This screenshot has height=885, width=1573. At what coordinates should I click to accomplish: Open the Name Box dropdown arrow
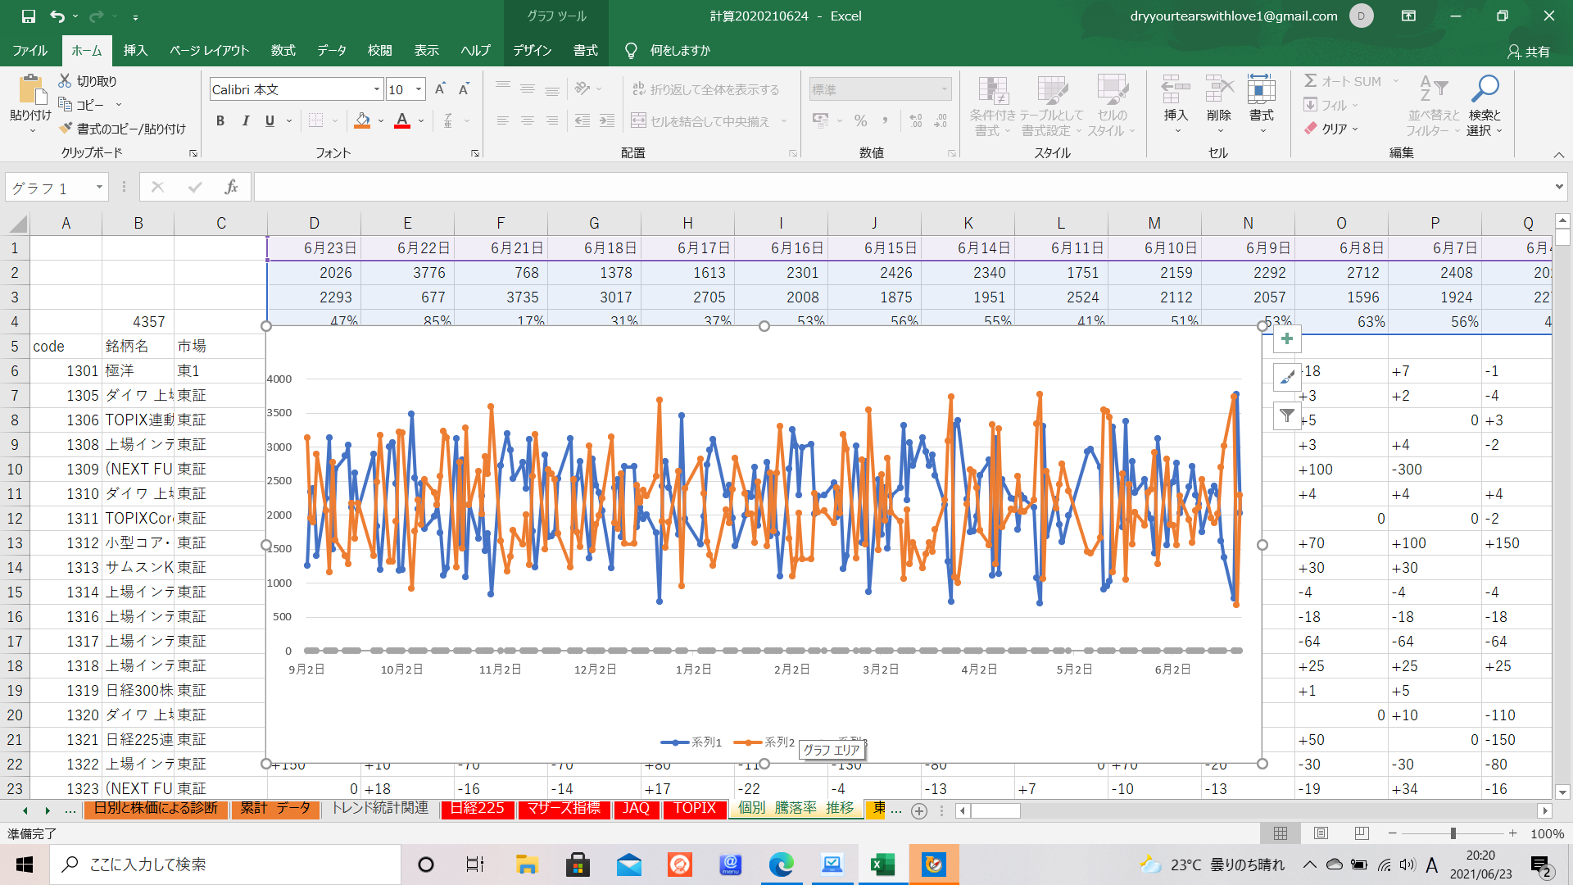(x=99, y=188)
